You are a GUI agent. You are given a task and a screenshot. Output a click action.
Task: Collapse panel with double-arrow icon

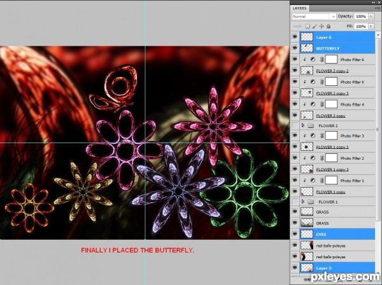(x=374, y=2)
